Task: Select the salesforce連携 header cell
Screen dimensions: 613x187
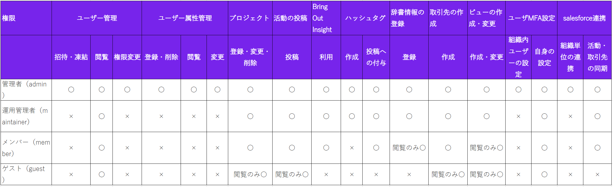Action: point(584,18)
